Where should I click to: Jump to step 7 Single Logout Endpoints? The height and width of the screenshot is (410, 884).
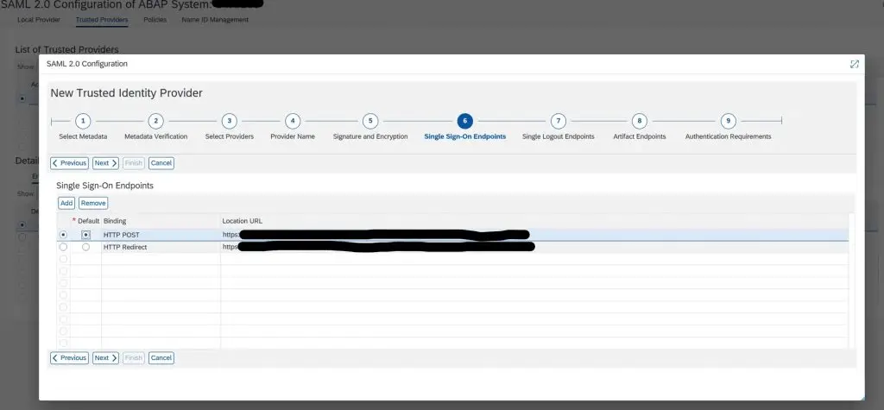pos(559,121)
